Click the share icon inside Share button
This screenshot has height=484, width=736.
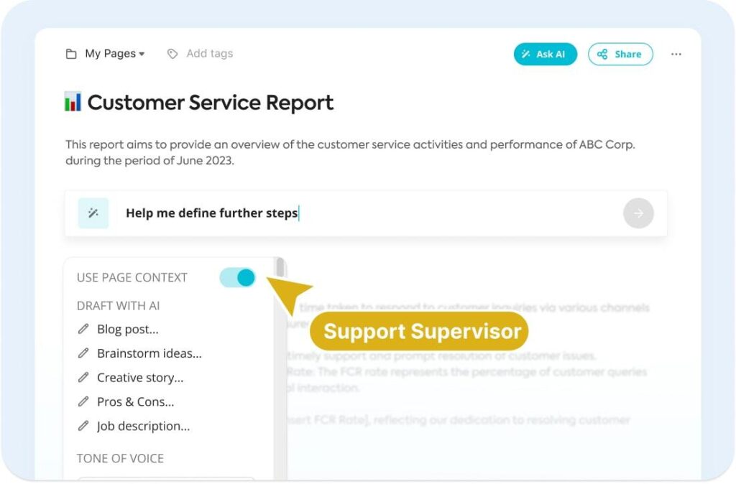(x=602, y=54)
